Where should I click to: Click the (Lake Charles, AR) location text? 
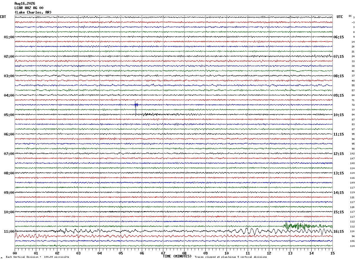(x=33, y=12)
